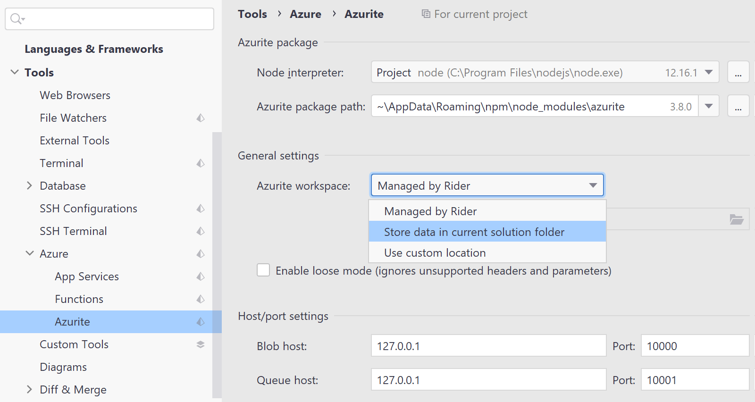Click the search magnifier icon in settings
The image size is (755, 402).
[17, 19]
